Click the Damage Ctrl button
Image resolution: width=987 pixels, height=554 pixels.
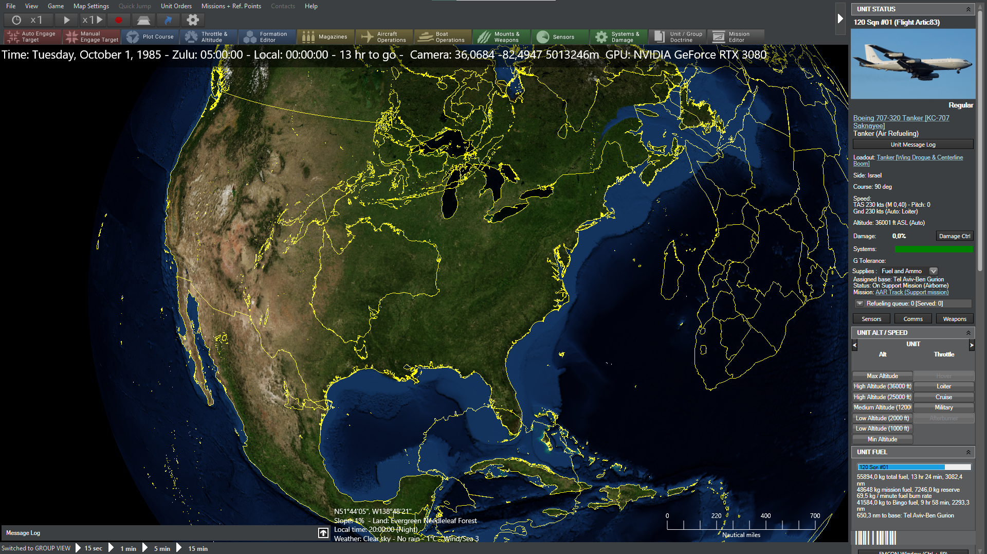coord(955,236)
